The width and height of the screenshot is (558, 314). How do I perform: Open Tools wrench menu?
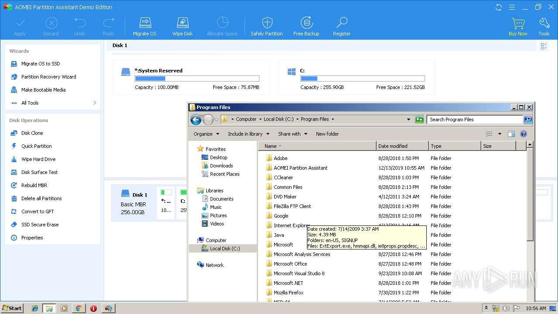544,26
